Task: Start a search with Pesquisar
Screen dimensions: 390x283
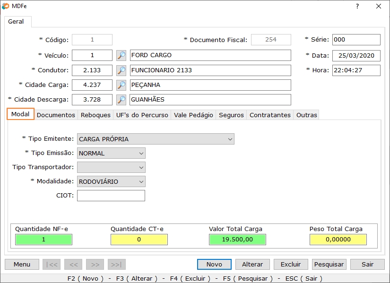Action: [x=329, y=264]
